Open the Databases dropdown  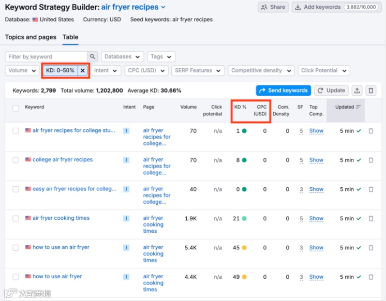pyautogui.click(x=123, y=57)
